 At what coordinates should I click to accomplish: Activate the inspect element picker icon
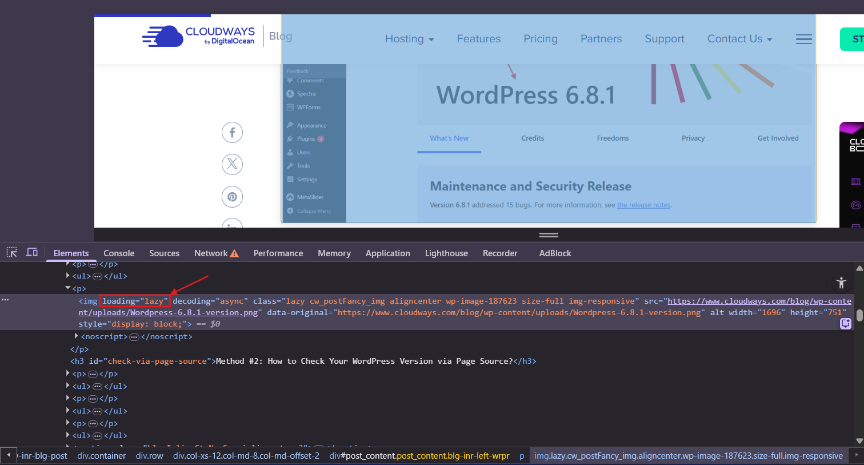coord(12,252)
